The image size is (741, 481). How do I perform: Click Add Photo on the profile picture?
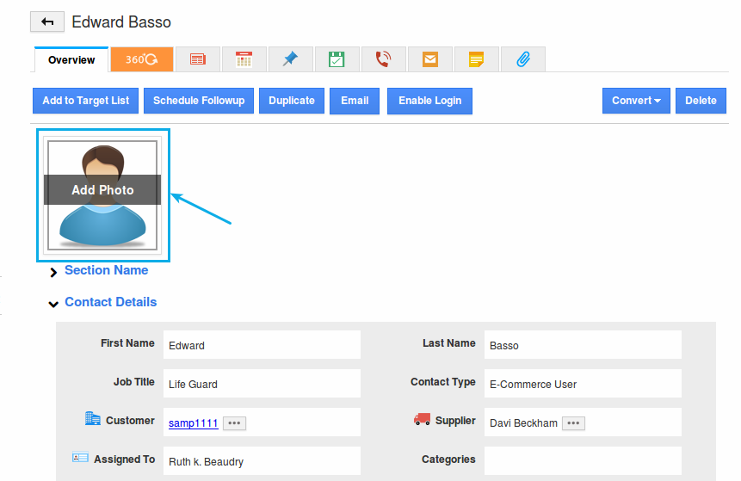point(102,190)
